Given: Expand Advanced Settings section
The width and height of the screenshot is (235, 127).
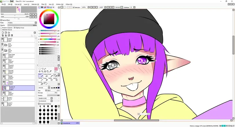Looking at the screenshot, I should coord(39,104).
